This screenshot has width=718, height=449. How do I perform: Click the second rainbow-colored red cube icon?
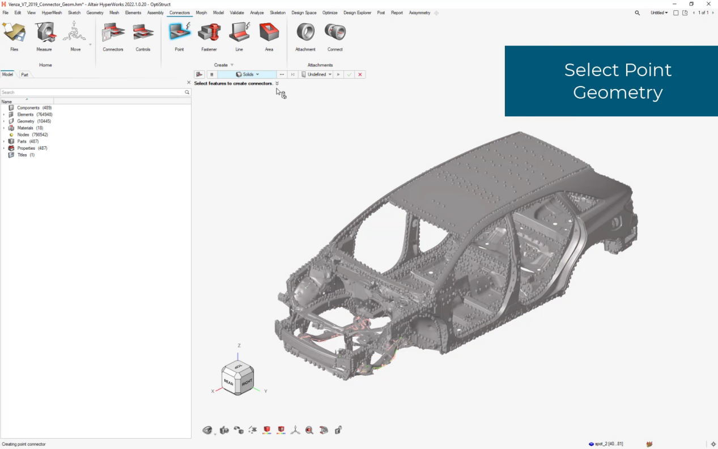[x=281, y=430]
